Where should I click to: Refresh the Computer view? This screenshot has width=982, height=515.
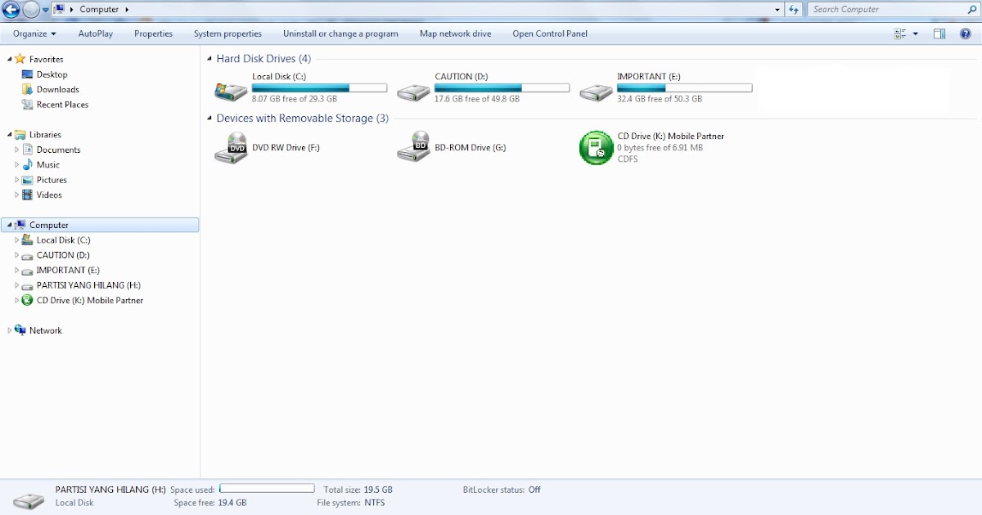tap(793, 10)
